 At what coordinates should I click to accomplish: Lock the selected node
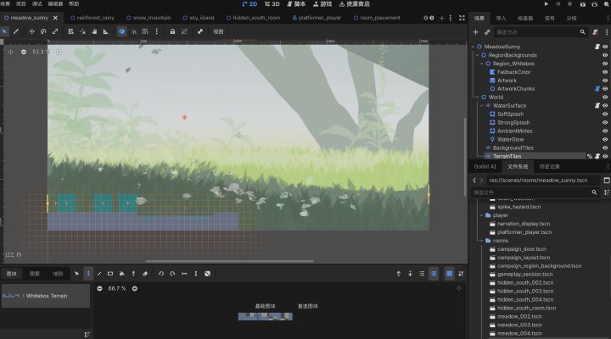click(172, 31)
